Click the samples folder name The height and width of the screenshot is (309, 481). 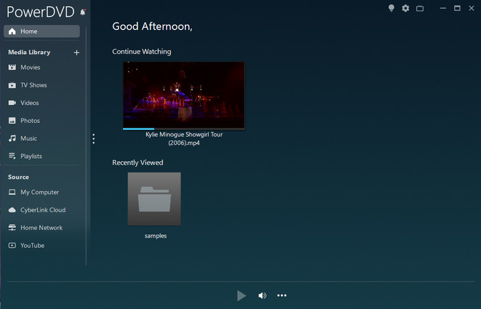[x=155, y=236]
